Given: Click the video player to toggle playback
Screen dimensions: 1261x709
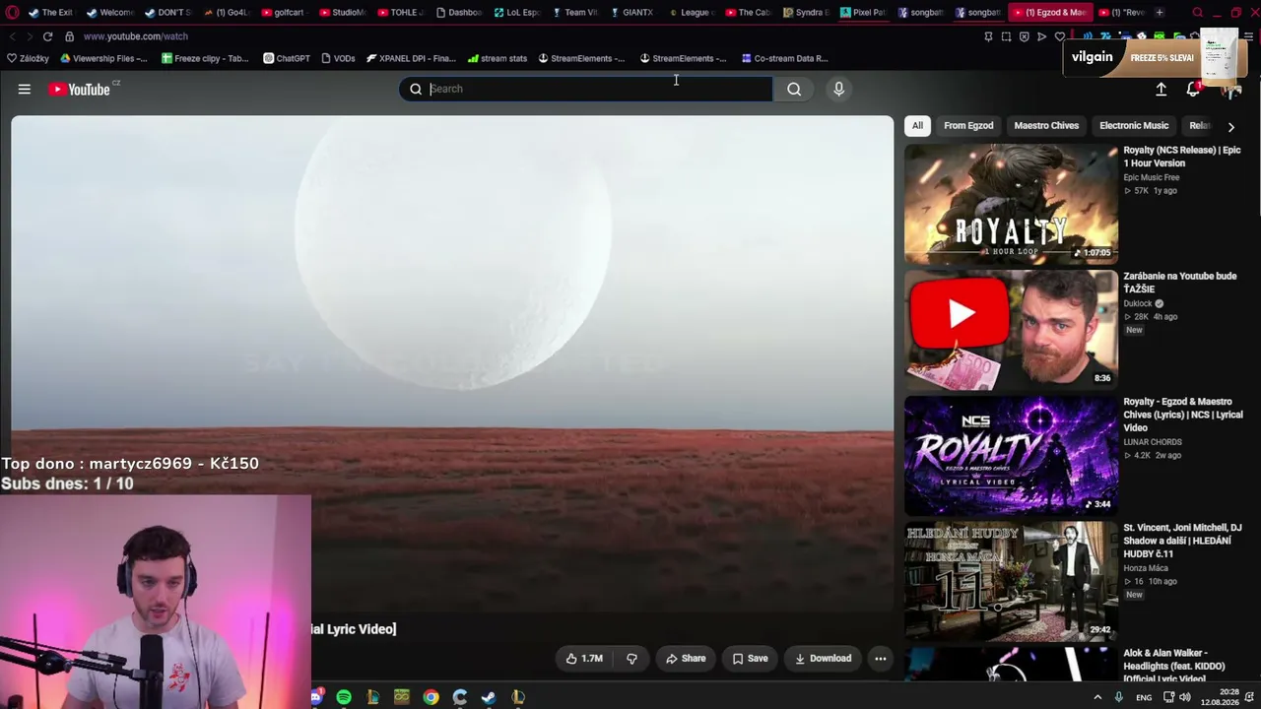Looking at the screenshot, I should click(x=452, y=364).
